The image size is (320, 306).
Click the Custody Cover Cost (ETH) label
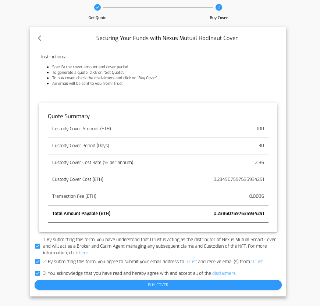(x=78, y=179)
